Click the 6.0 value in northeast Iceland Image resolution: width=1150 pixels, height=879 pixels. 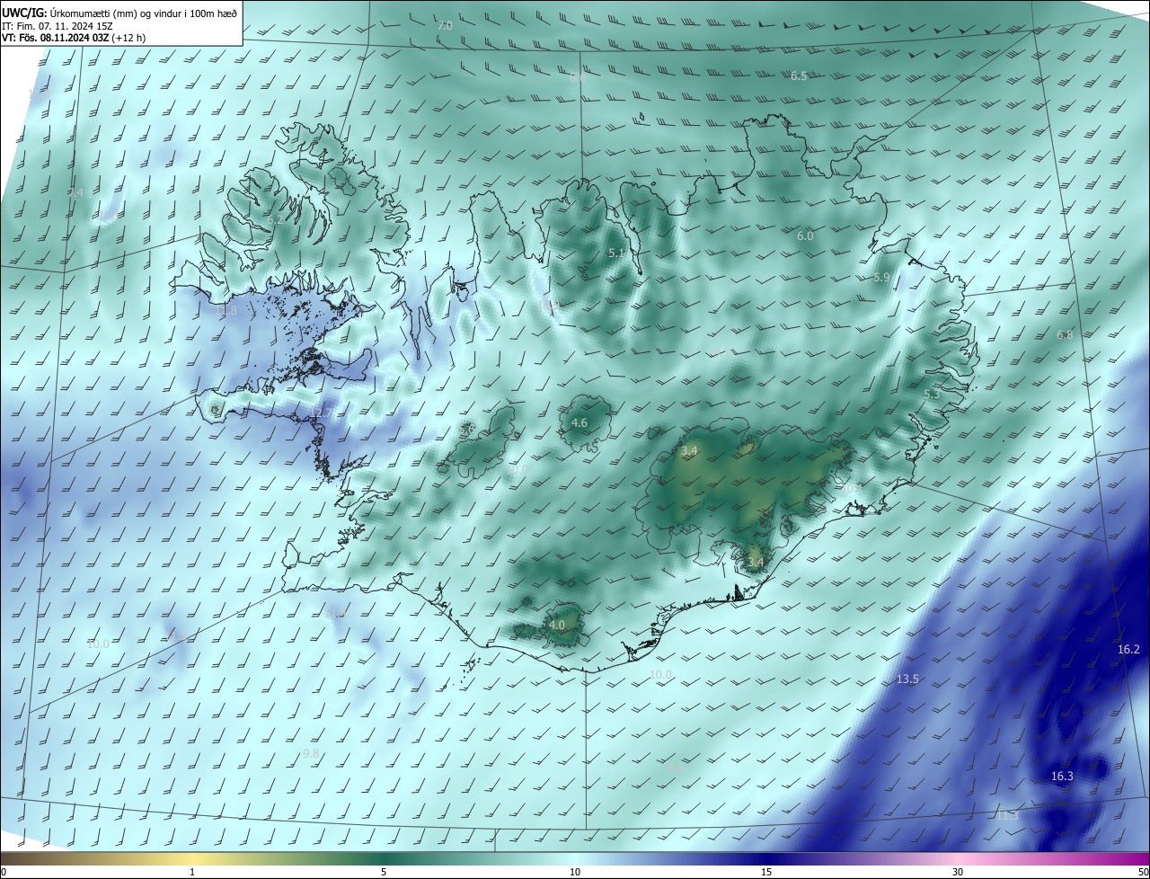805,236
